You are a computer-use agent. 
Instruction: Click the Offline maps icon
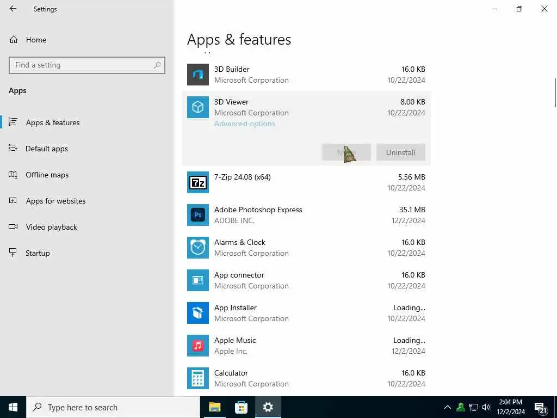coord(13,175)
